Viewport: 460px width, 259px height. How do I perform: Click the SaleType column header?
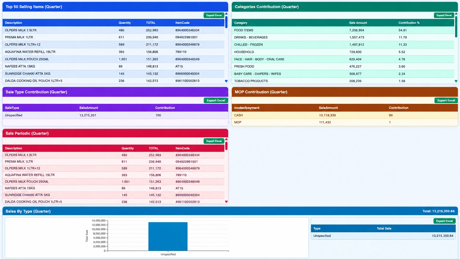pyautogui.click(x=12, y=108)
